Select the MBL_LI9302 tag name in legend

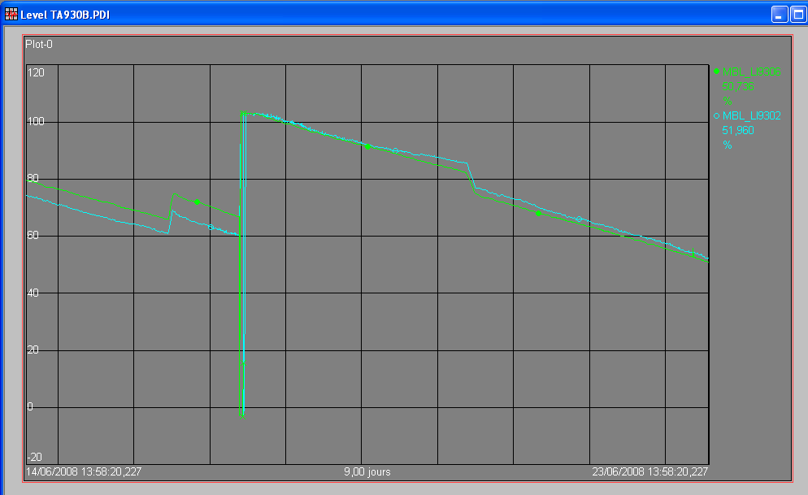(x=751, y=116)
